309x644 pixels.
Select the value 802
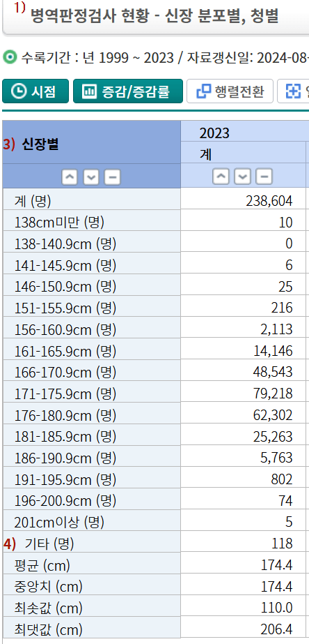pyautogui.click(x=282, y=479)
